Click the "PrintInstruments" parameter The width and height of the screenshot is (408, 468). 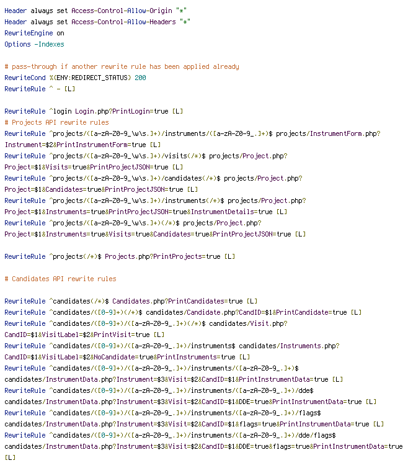(x=187, y=358)
